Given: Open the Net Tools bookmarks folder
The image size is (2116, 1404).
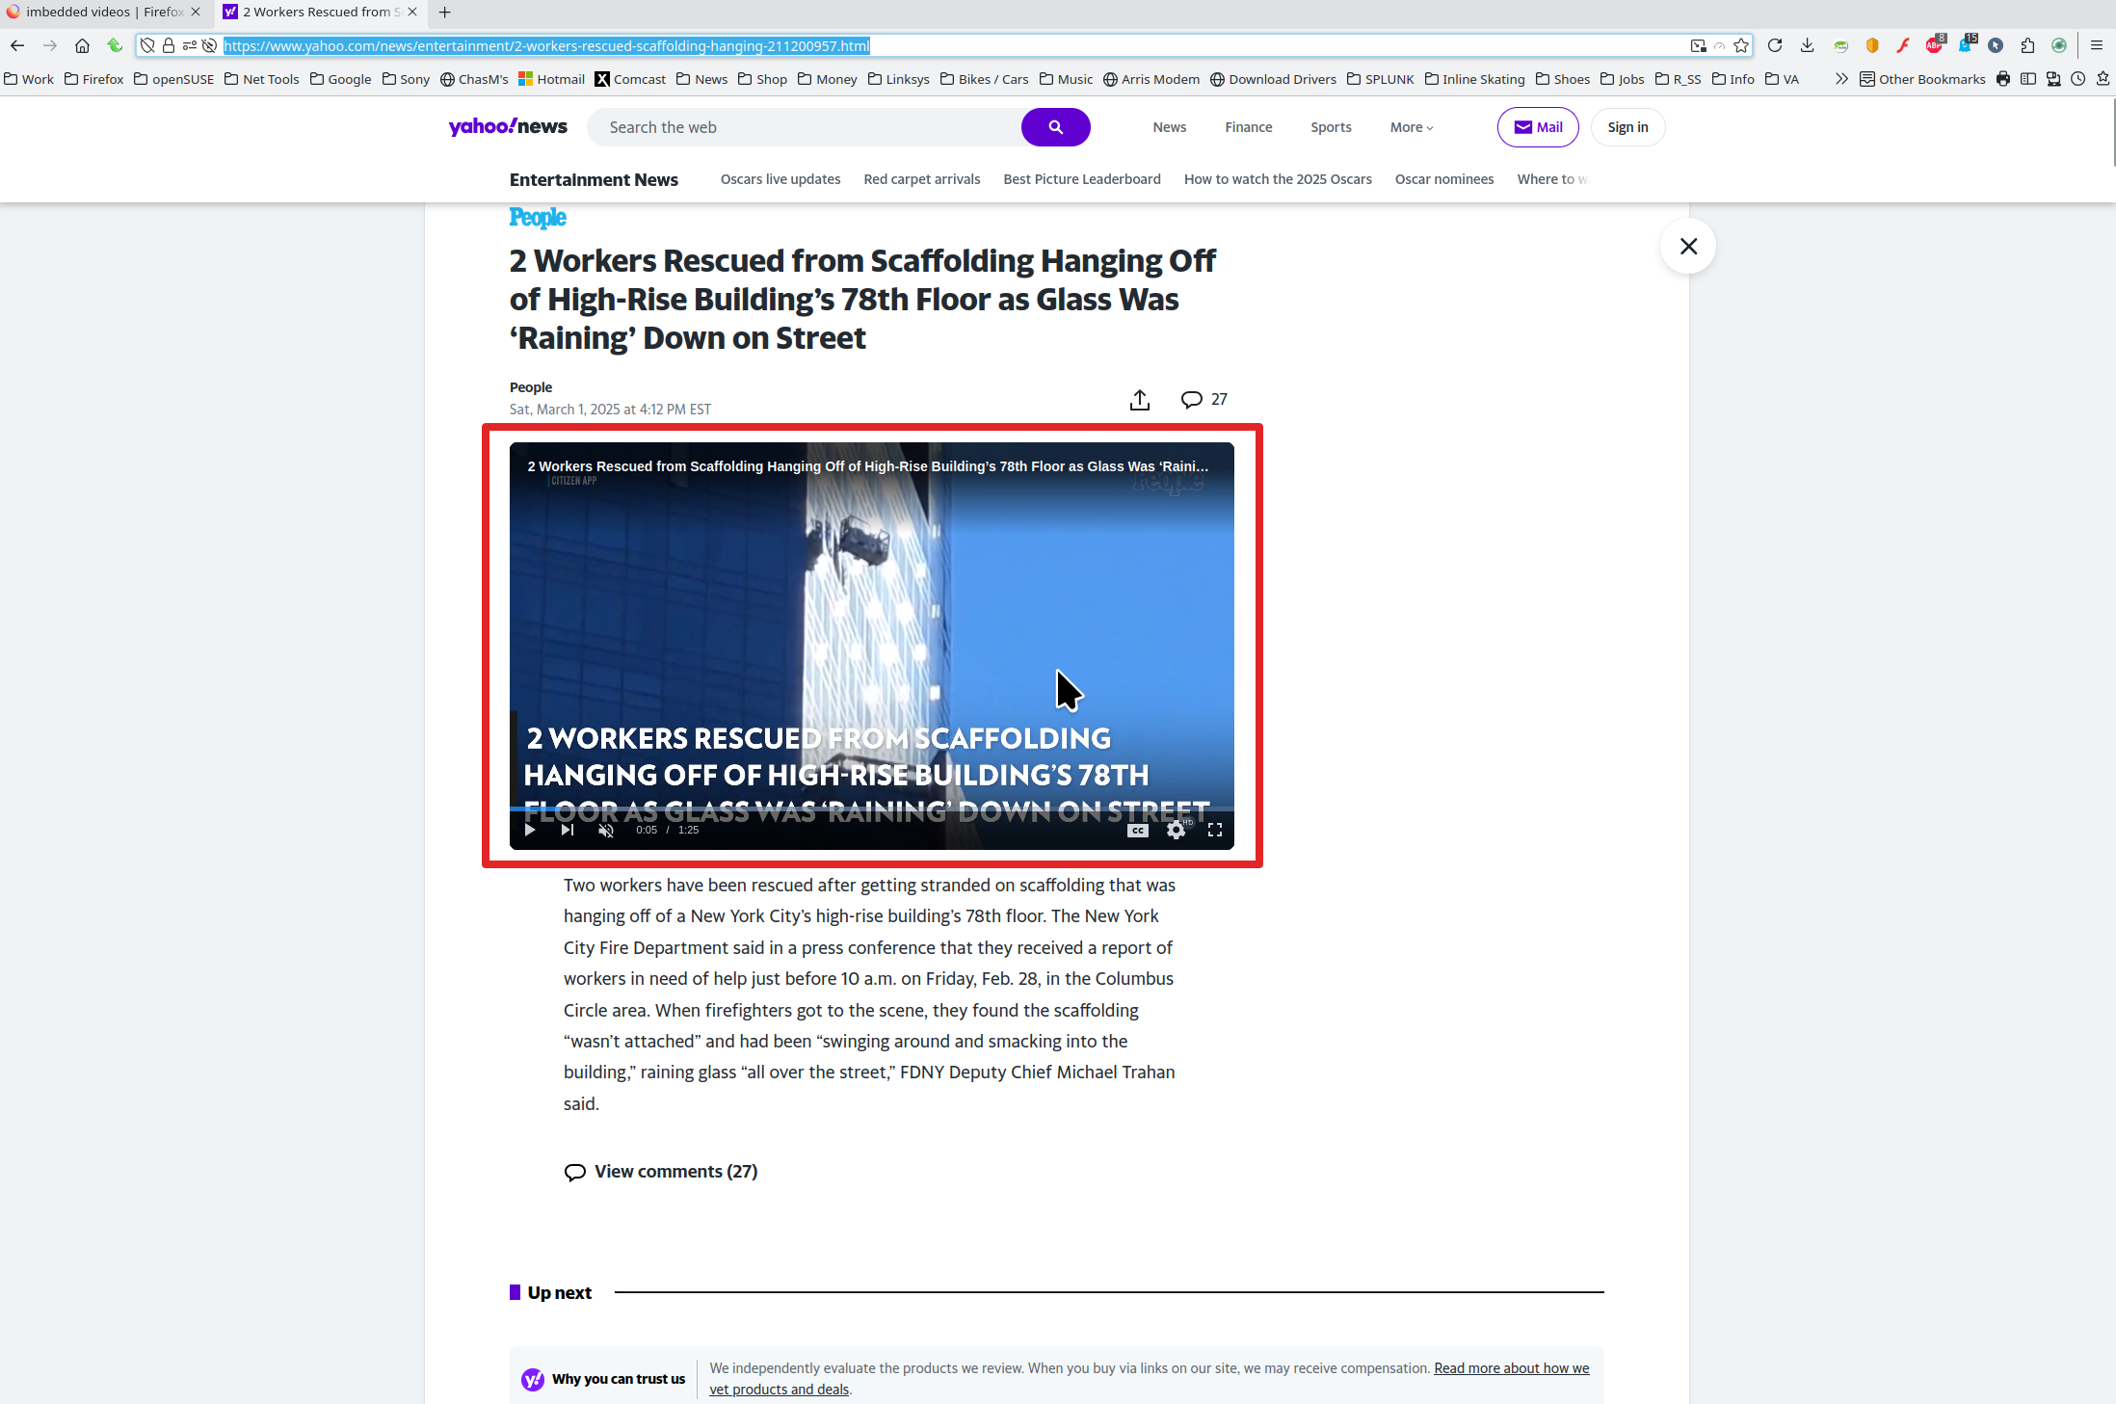Looking at the screenshot, I should tap(262, 79).
